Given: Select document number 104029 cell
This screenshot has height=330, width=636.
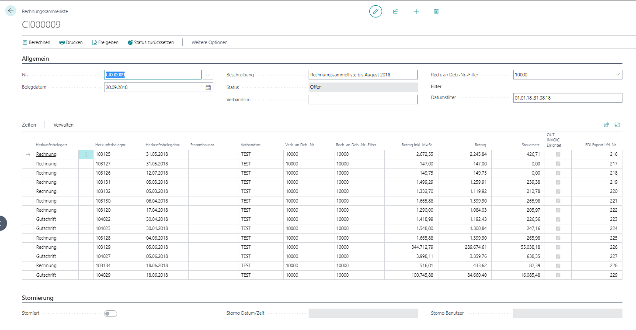Looking at the screenshot, I should coord(118,275).
